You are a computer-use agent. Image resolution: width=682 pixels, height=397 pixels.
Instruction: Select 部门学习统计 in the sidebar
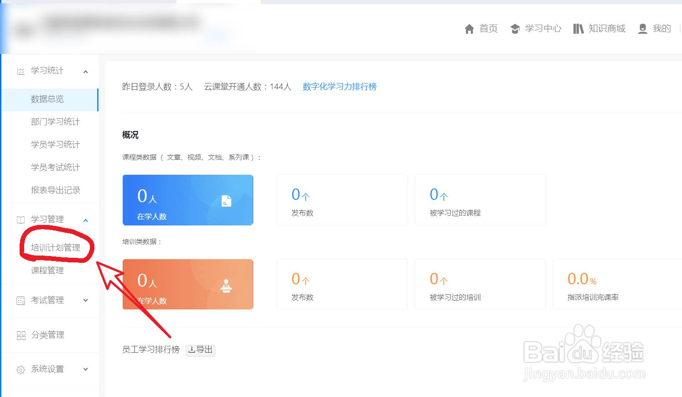click(55, 122)
